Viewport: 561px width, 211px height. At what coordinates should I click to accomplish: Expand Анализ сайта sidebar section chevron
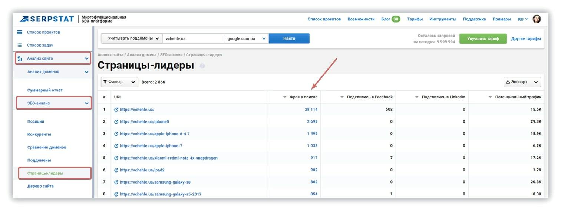tap(86, 58)
